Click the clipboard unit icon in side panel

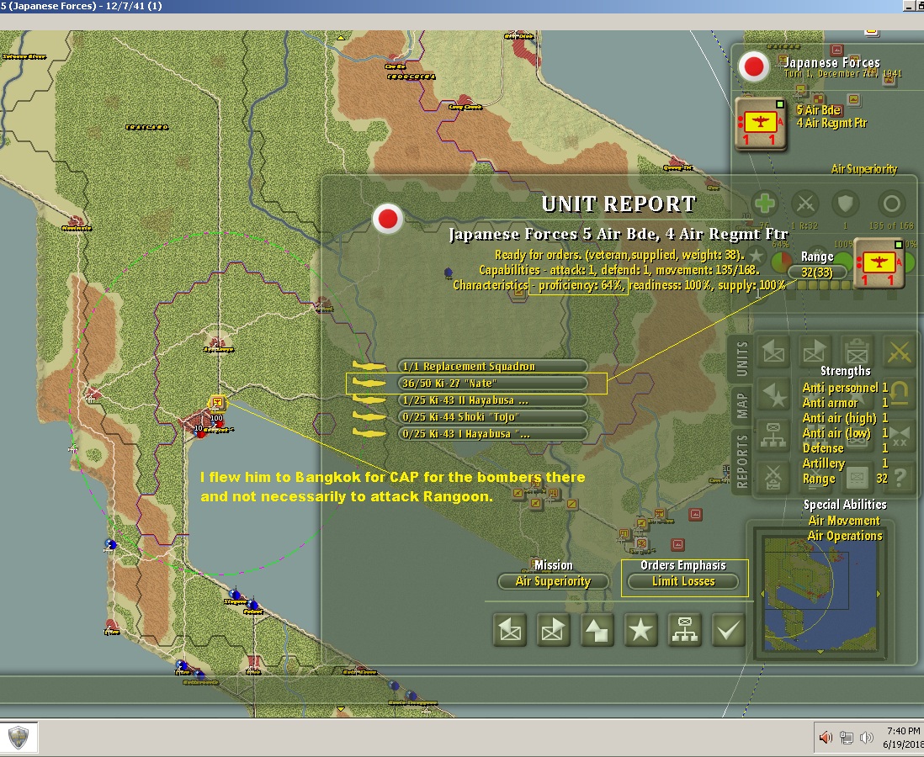857,352
